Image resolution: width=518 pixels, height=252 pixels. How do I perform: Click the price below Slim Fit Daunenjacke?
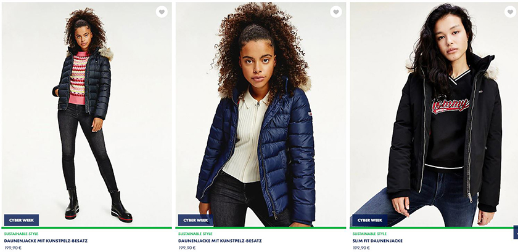click(361, 248)
